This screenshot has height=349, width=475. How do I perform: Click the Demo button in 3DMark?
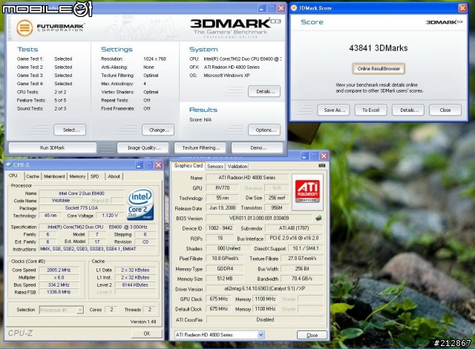point(258,148)
